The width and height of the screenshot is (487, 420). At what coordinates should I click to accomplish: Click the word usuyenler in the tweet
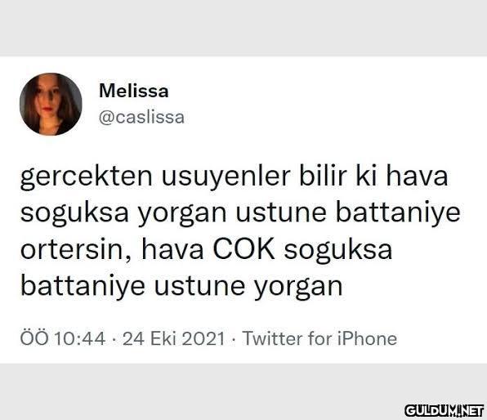[226, 177]
